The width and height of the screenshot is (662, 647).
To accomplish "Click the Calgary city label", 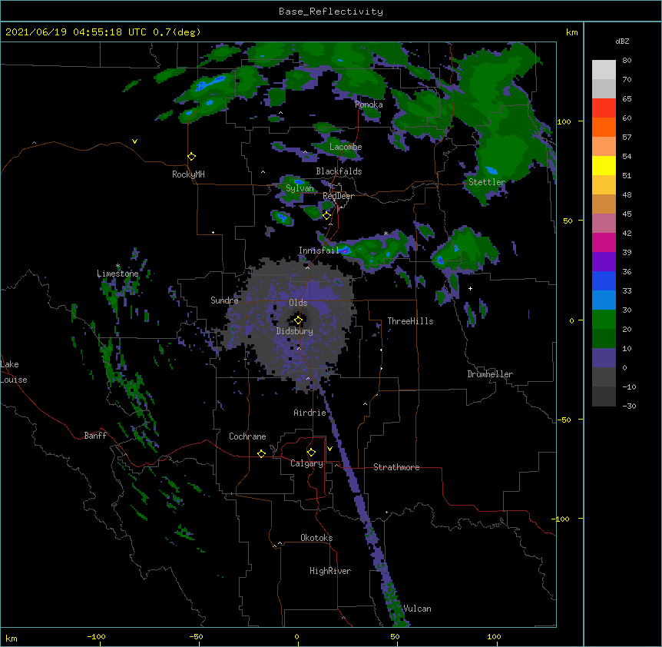I will click(307, 463).
